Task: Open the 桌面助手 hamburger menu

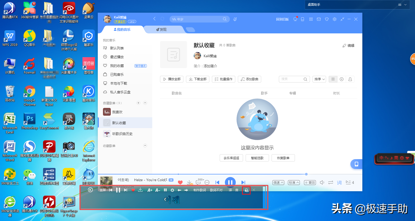Action: tap(400, 5)
